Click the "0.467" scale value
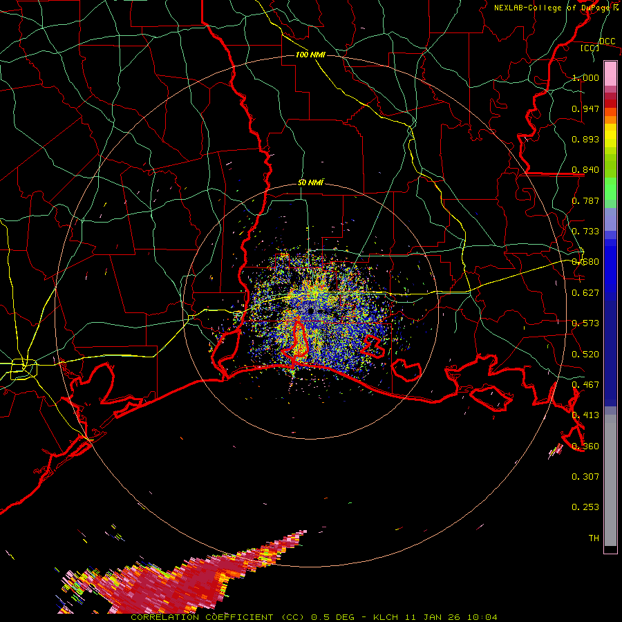The height and width of the screenshot is (622, 622). pyautogui.click(x=585, y=385)
